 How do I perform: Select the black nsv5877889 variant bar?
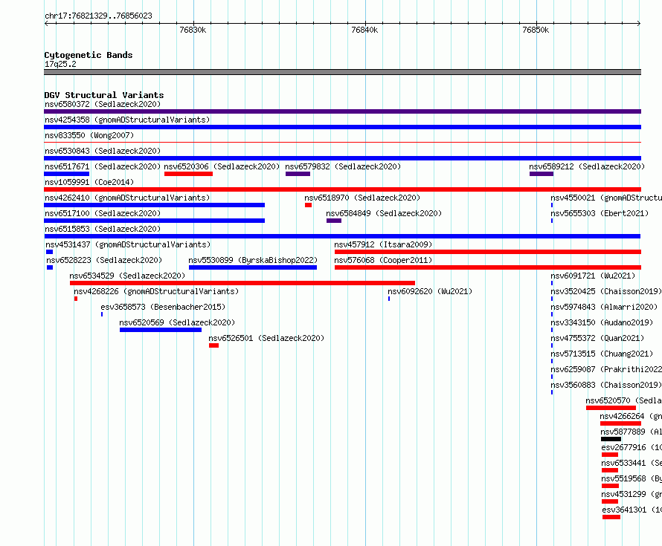click(x=611, y=439)
